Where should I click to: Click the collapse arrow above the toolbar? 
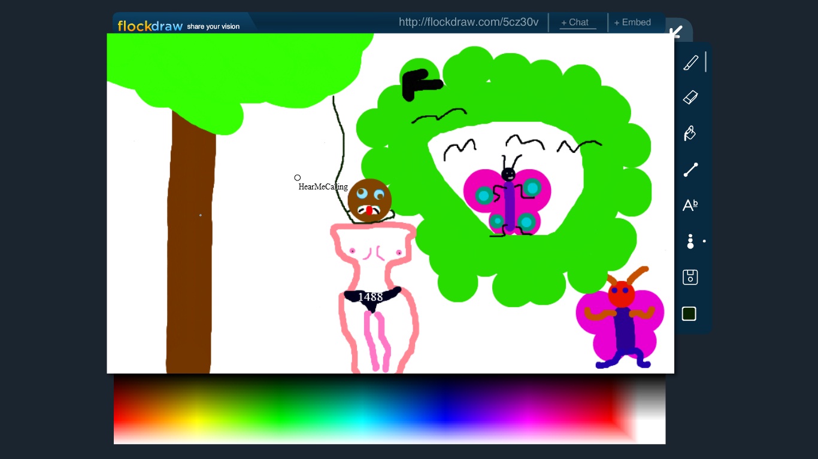(x=676, y=32)
